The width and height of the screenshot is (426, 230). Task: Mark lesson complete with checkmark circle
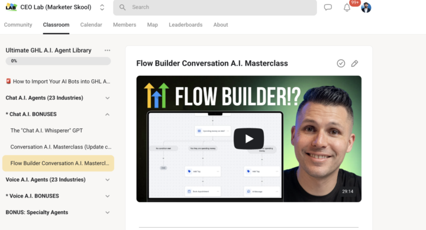(341, 63)
